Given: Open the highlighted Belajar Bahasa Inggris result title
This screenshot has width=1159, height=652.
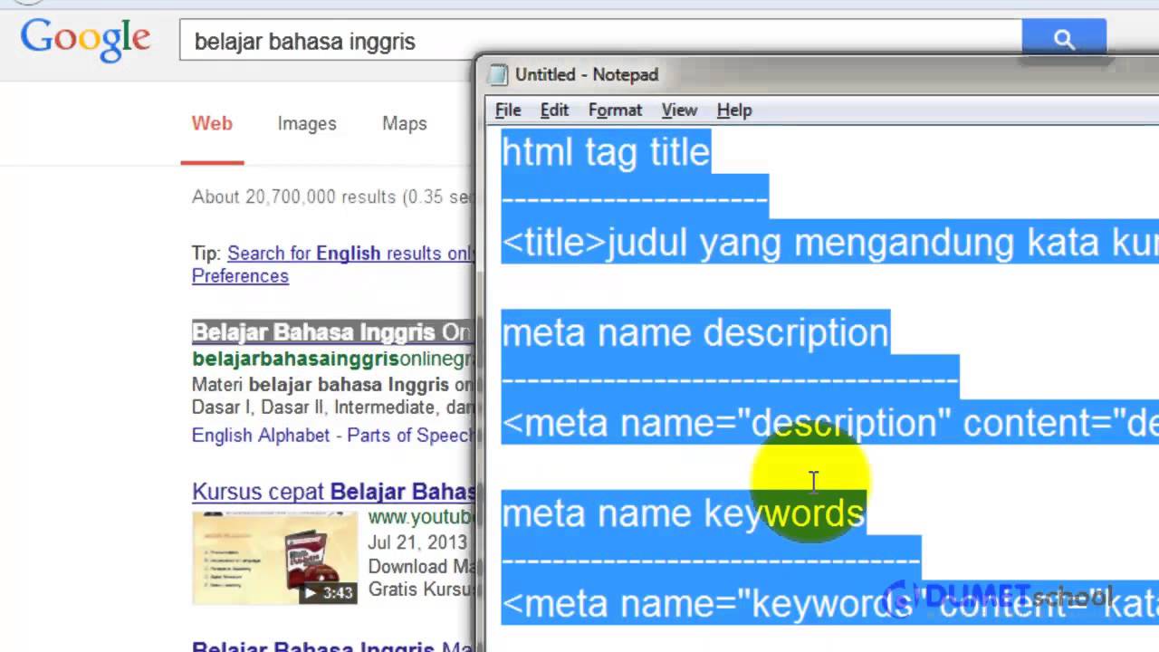Looking at the screenshot, I should pos(332,332).
